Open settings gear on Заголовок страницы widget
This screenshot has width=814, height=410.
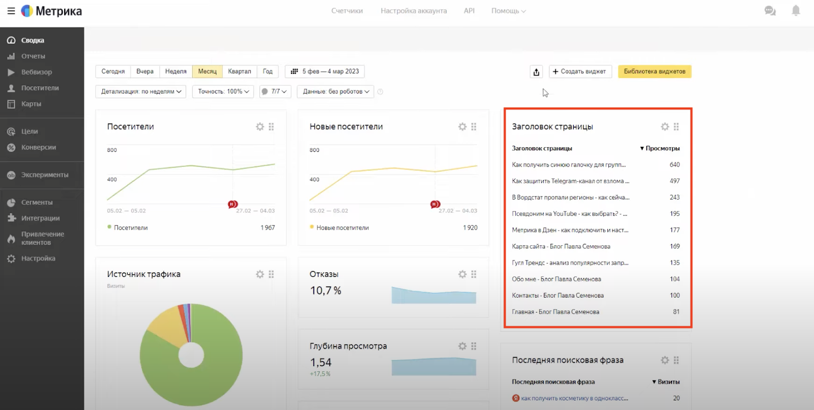(x=664, y=127)
